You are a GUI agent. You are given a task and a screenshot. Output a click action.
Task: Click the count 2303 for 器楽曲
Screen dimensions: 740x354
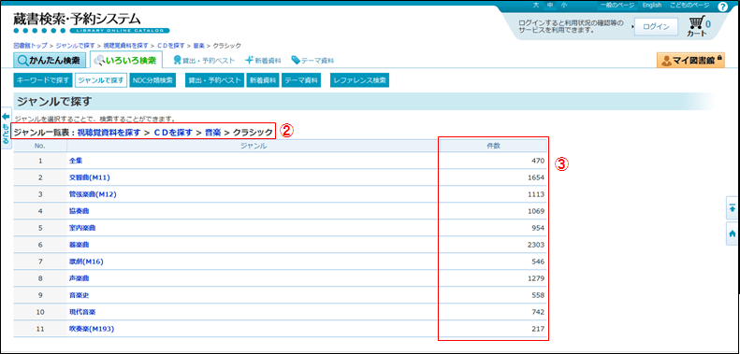click(537, 245)
